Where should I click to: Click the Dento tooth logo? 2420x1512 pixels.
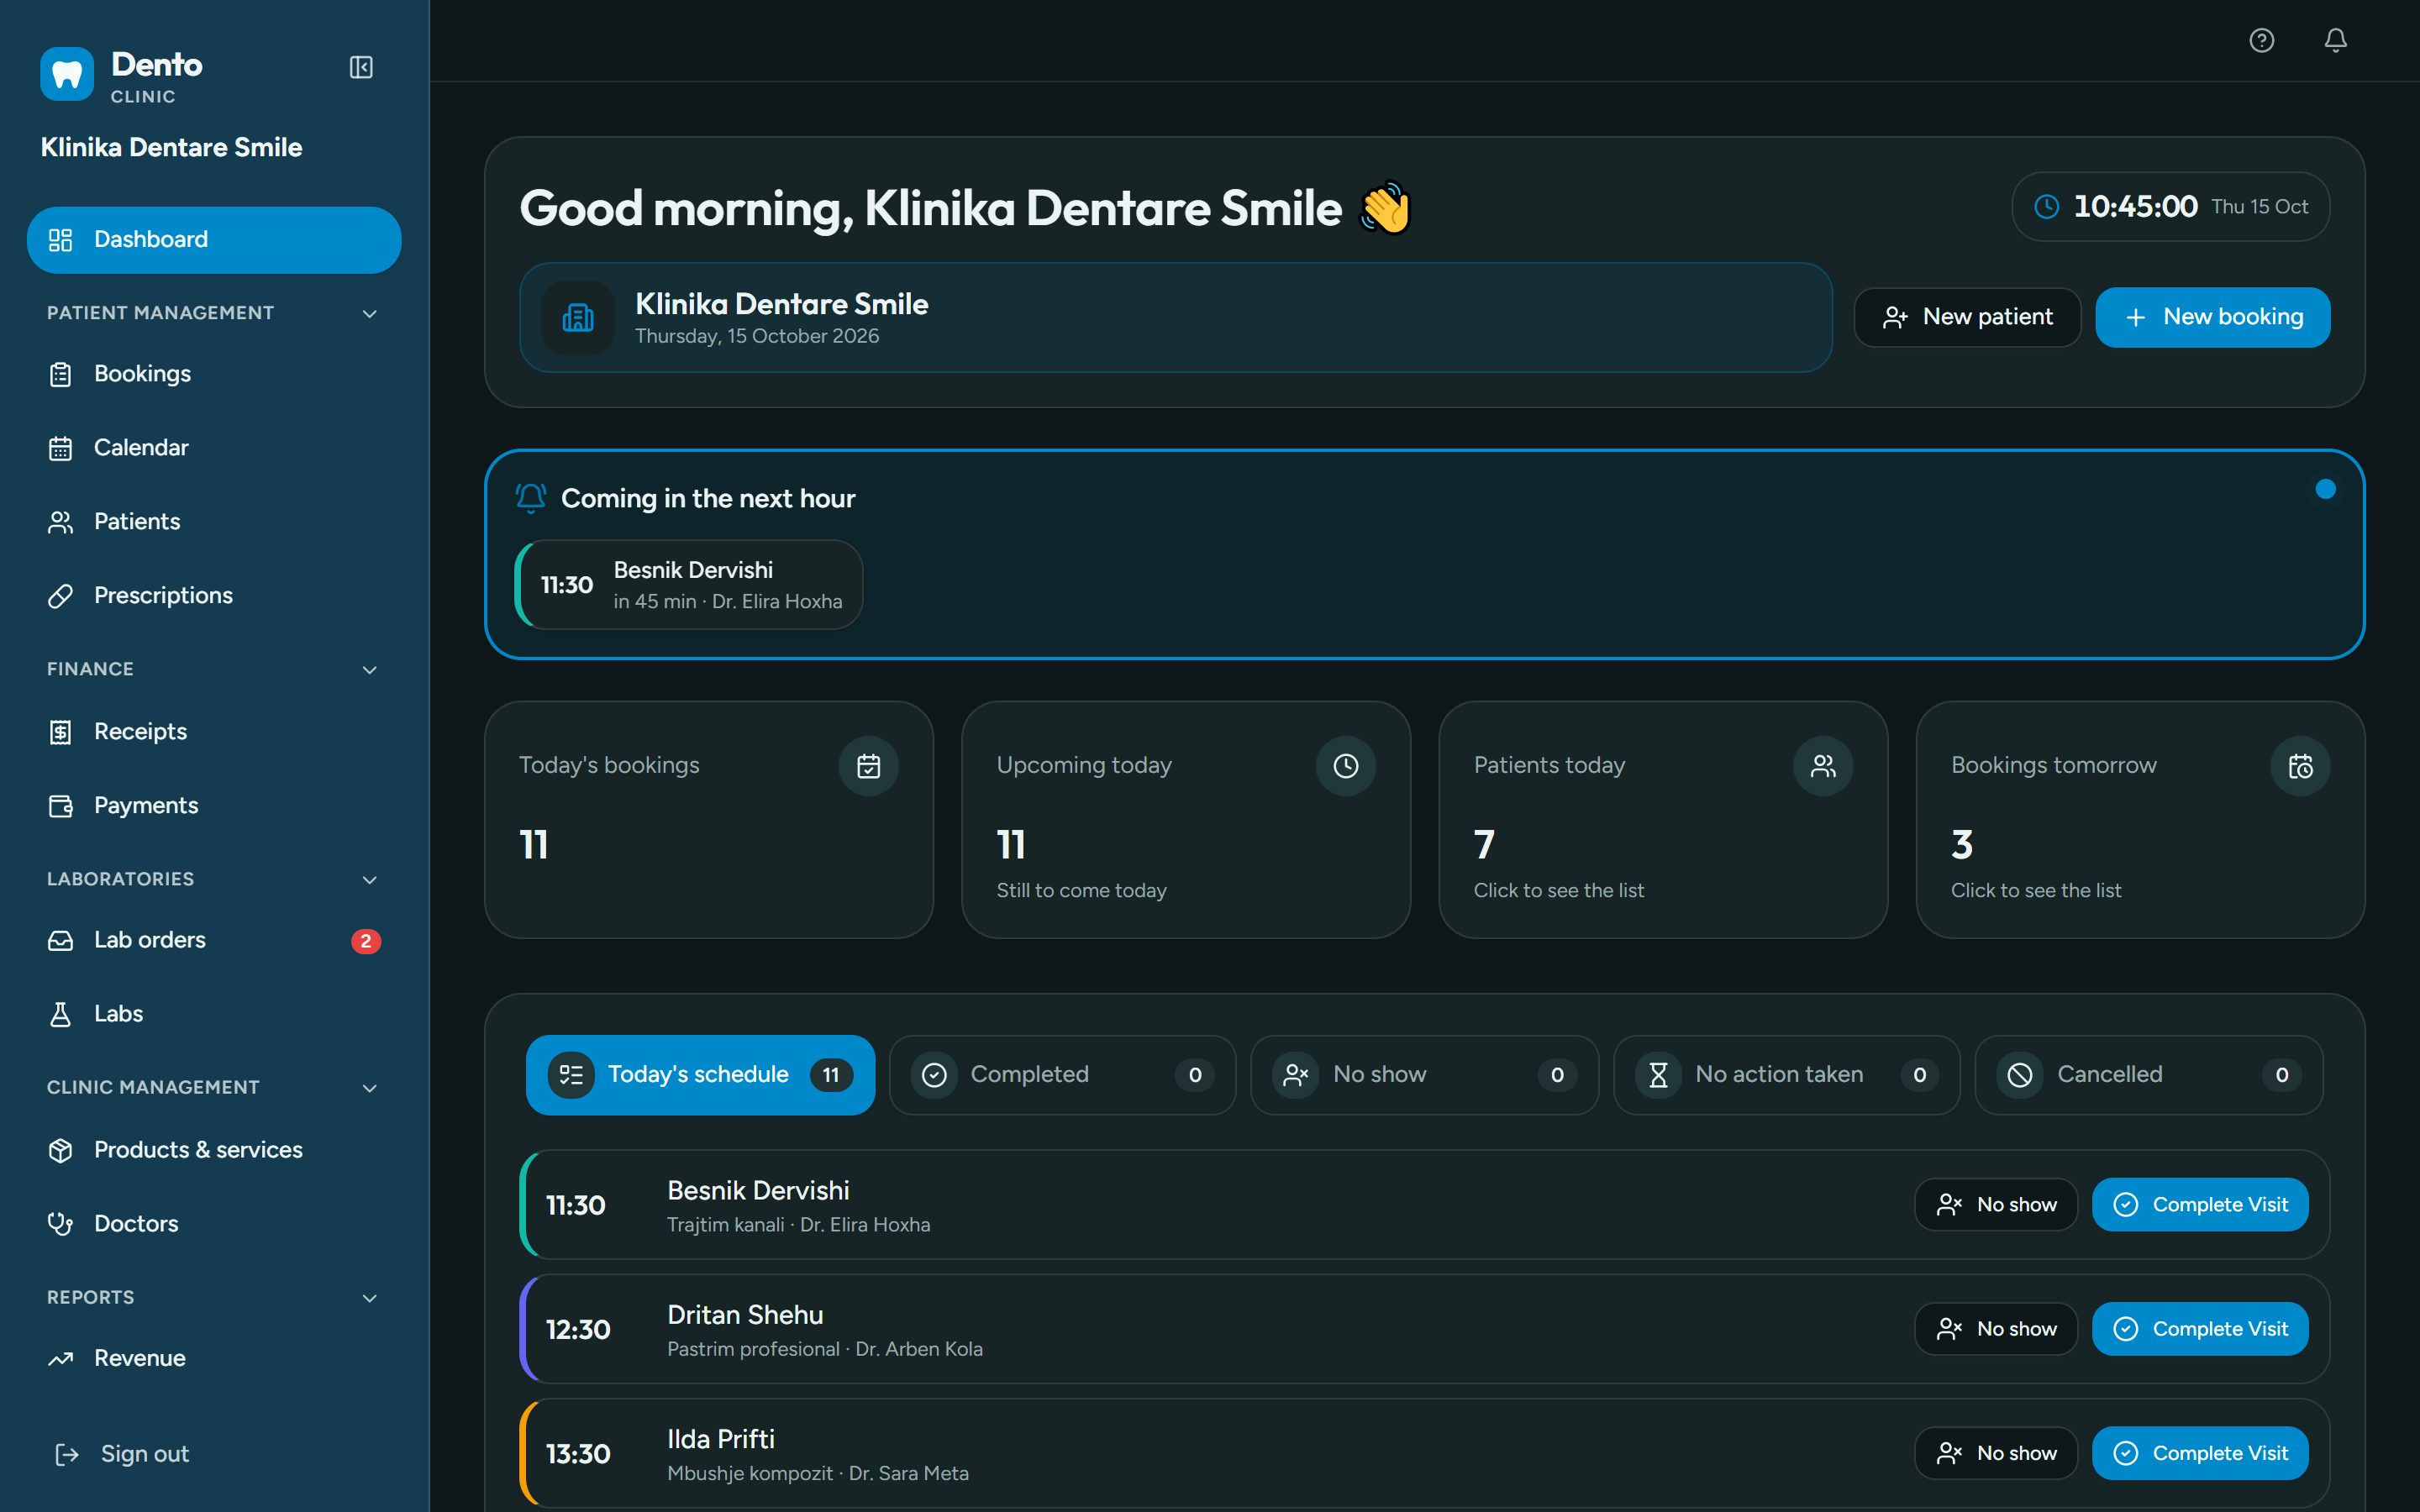(x=67, y=74)
